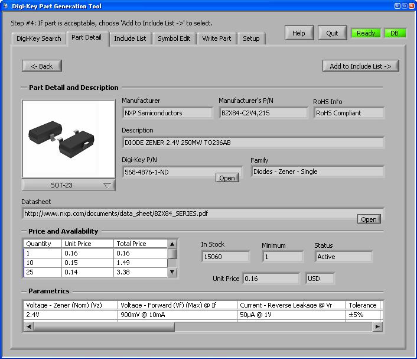Click the Quantity column header
This screenshot has height=359, width=417.
[43, 244]
